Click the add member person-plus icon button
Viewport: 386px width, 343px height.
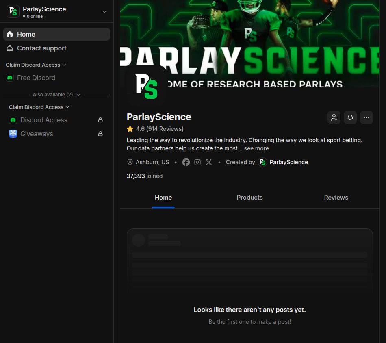(334, 117)
